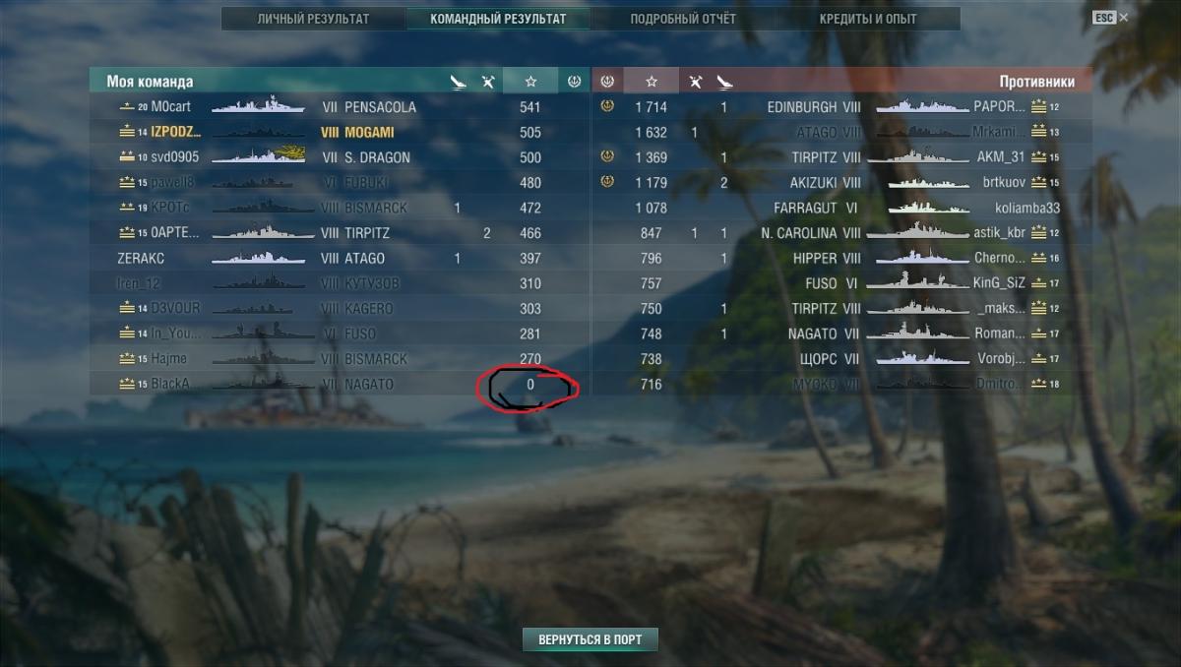Click the enemy planes shot down column icon
This screenshot has height=667, width=1181.
(x=695, y=82)
